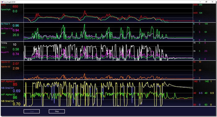Select the A/F Alpha b2 label
This screenshot has height=117, width=217.
8,94
